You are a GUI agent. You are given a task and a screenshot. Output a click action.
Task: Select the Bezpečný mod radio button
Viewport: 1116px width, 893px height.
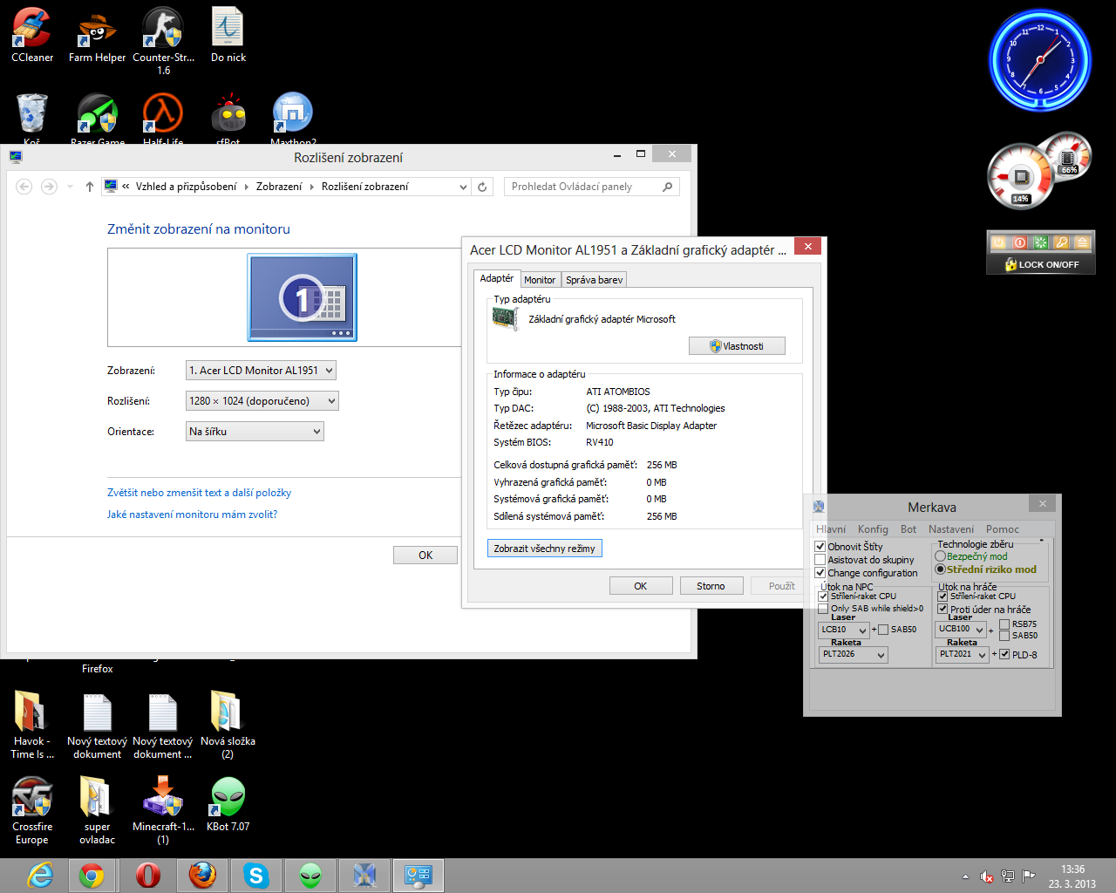(940, 556)
